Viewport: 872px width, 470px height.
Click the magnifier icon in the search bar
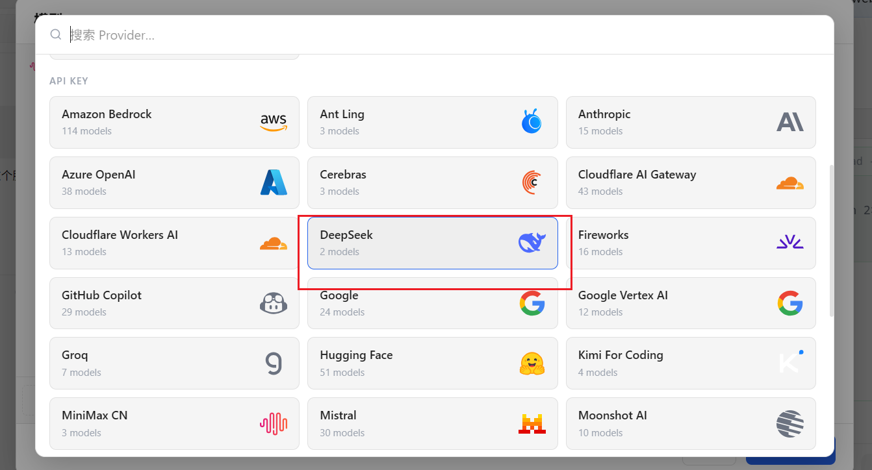(x=56, y=34)
